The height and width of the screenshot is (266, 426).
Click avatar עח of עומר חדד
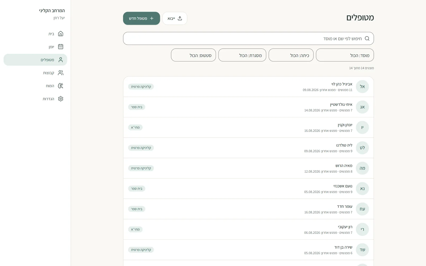tap(362, 209)
